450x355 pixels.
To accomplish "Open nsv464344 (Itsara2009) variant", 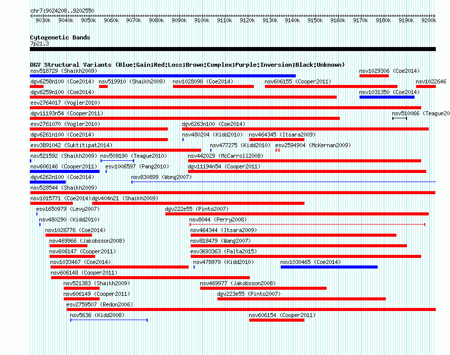I will (223, 230).
